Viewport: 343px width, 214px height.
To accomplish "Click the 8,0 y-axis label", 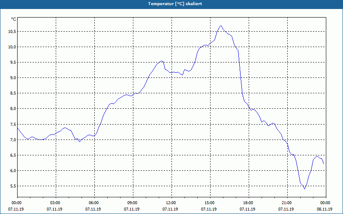I will (x=13, y=109).
